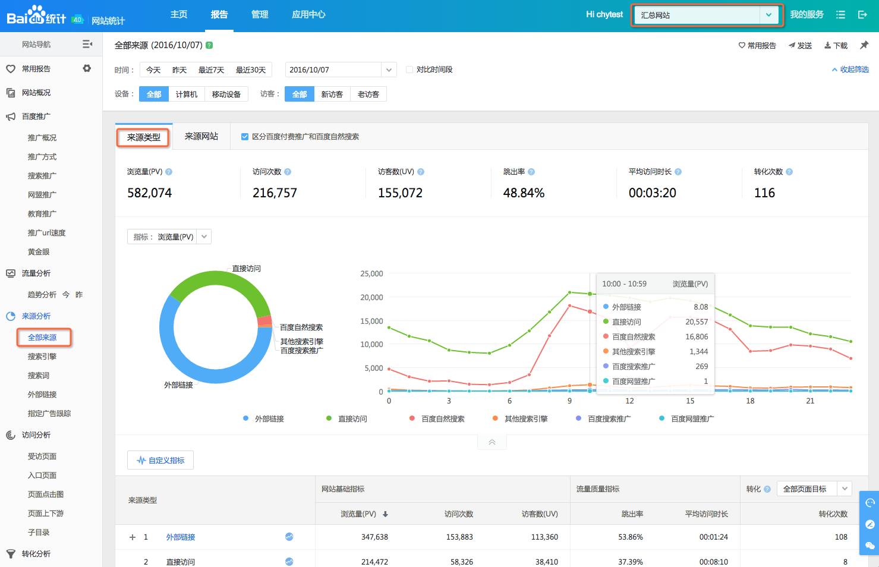Select the 最近7天 time range
The width and height of the screenshot is (879, 567).
tap(211, 70)
